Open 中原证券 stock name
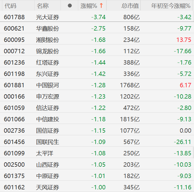This screenshot has height=192, width=194. point(47,176)
